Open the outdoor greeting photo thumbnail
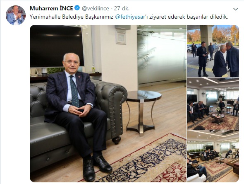Viewport: 244px width, 184px height. coord(213,51)
